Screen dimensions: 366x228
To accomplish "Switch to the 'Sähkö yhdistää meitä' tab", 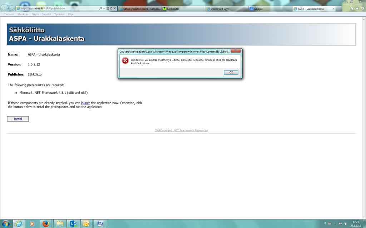I will pyautogui.click(x=140, y=9).
